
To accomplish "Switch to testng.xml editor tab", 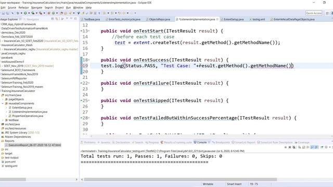I will (257, 19).
